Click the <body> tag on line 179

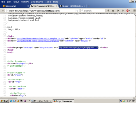click(x=10, y=52)
